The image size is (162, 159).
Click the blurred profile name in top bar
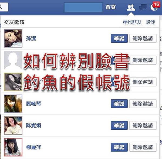pyautogui.click(x=83, y=7)
